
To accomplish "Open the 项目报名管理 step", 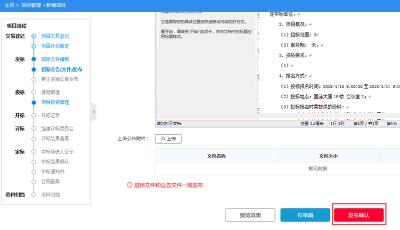I will [x=55, y=102].
